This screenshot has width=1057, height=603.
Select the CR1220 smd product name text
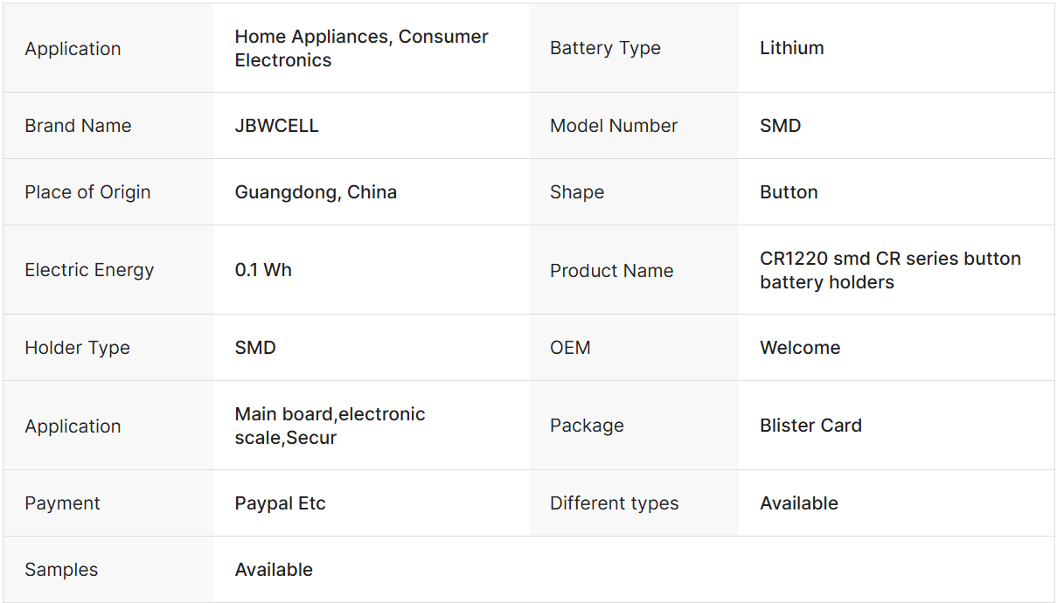pos(889,270)
